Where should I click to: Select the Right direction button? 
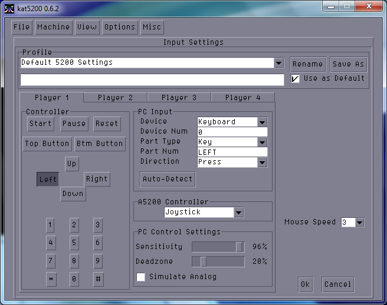97,179
